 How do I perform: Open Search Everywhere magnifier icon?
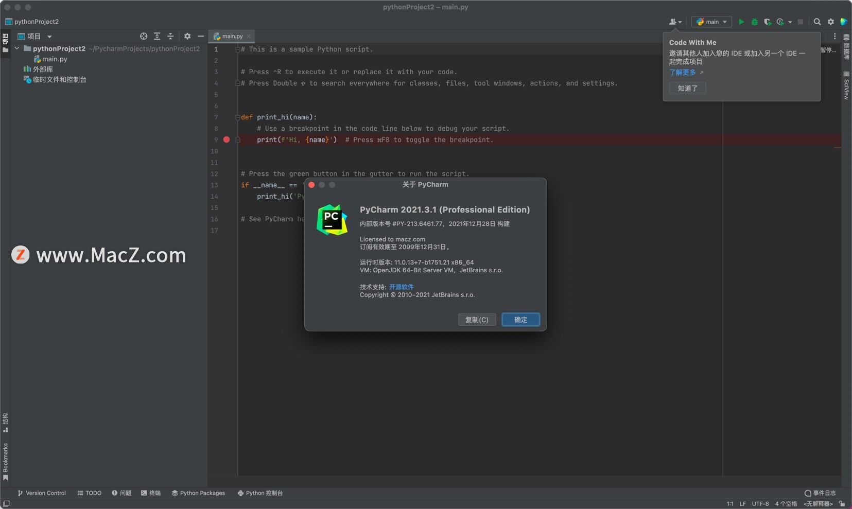click(817, 22)
